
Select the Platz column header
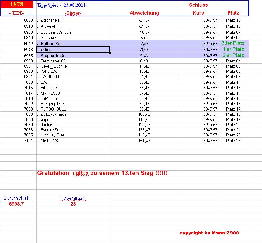click(233, 13)
